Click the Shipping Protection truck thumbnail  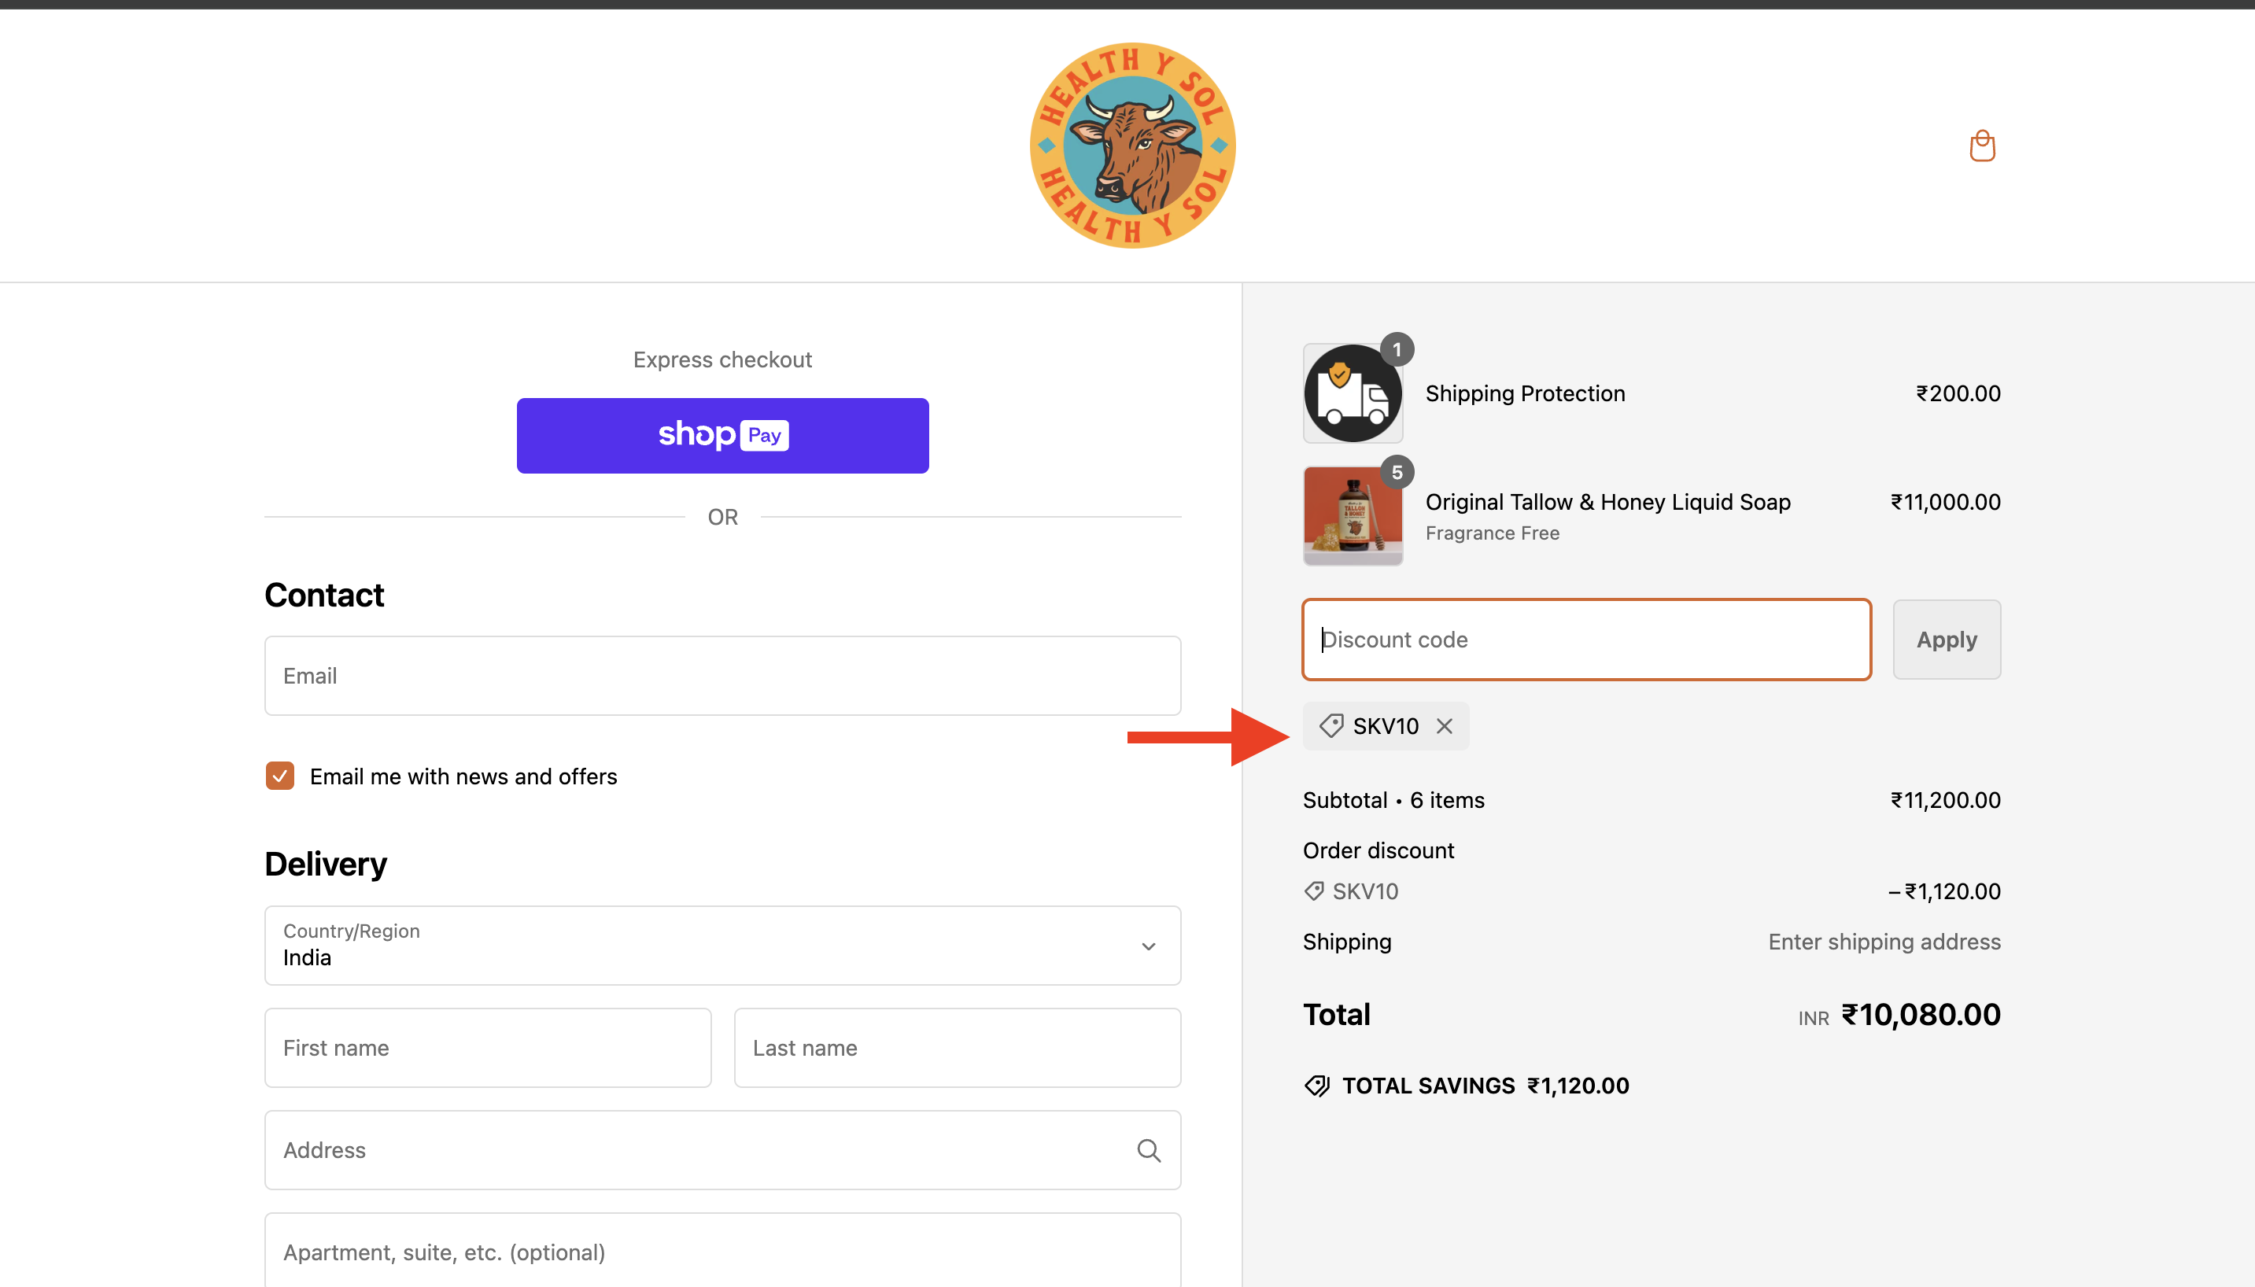1353,393
